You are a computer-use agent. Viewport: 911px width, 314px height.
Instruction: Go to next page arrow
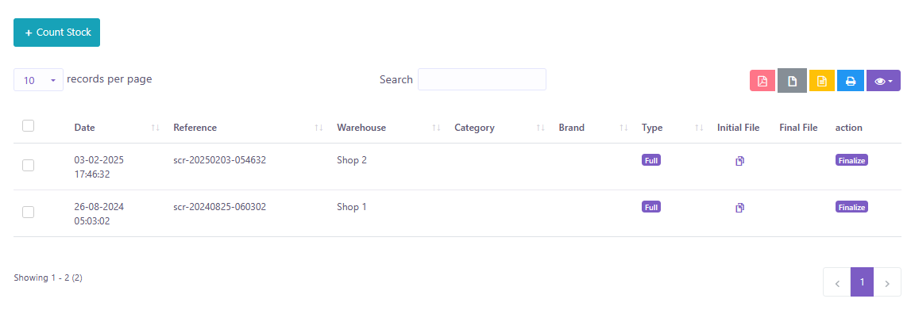tap(887, 282)
